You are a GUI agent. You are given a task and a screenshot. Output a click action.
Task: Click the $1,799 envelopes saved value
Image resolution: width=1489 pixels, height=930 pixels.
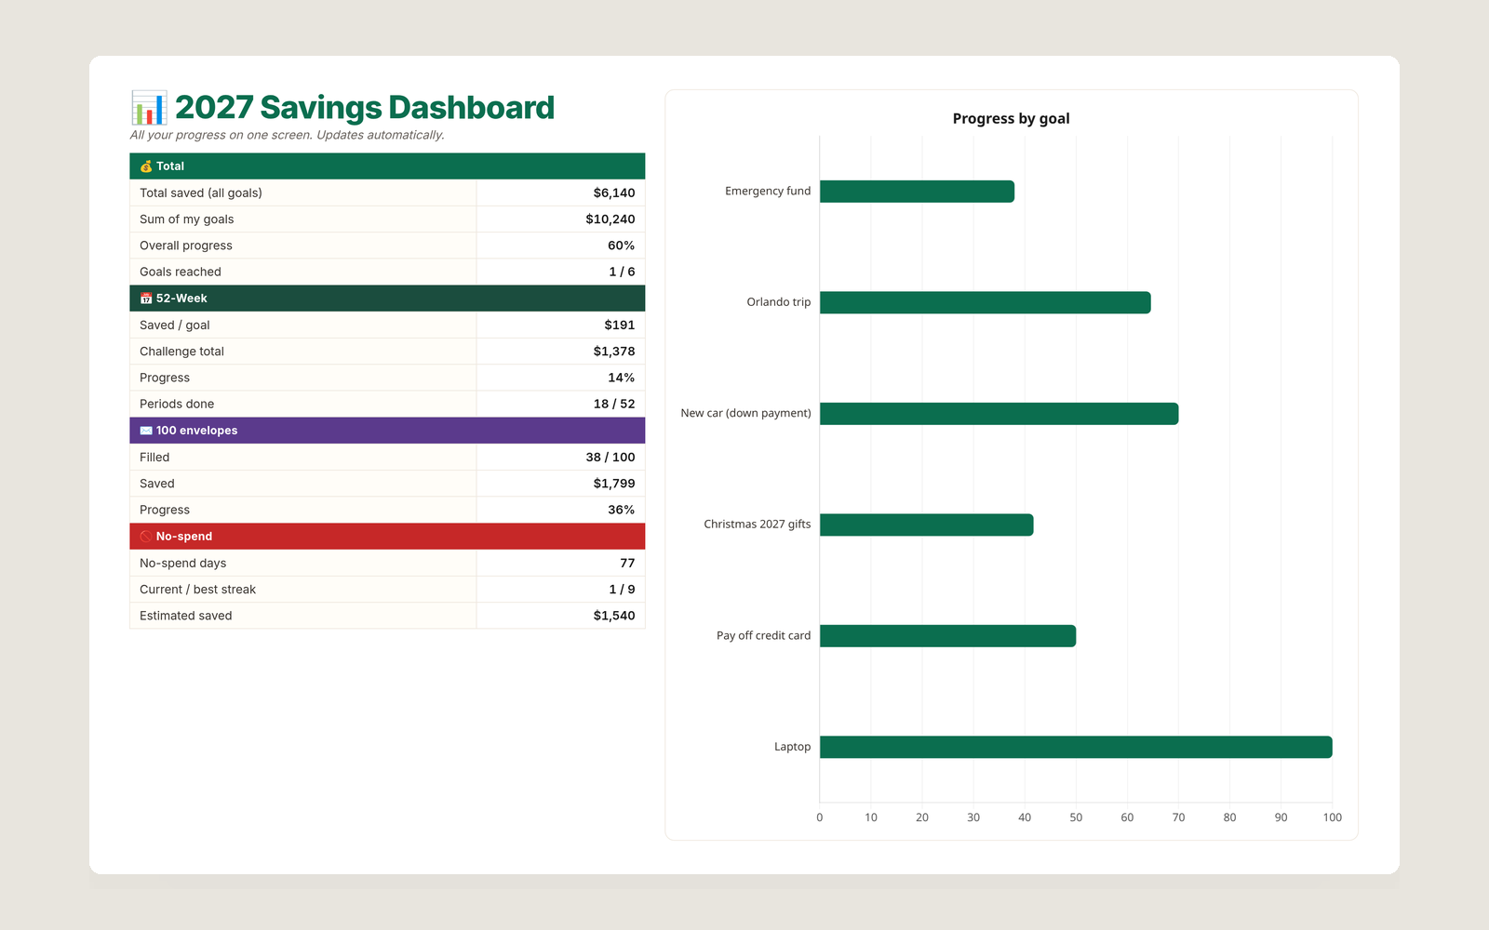[614, 484]
